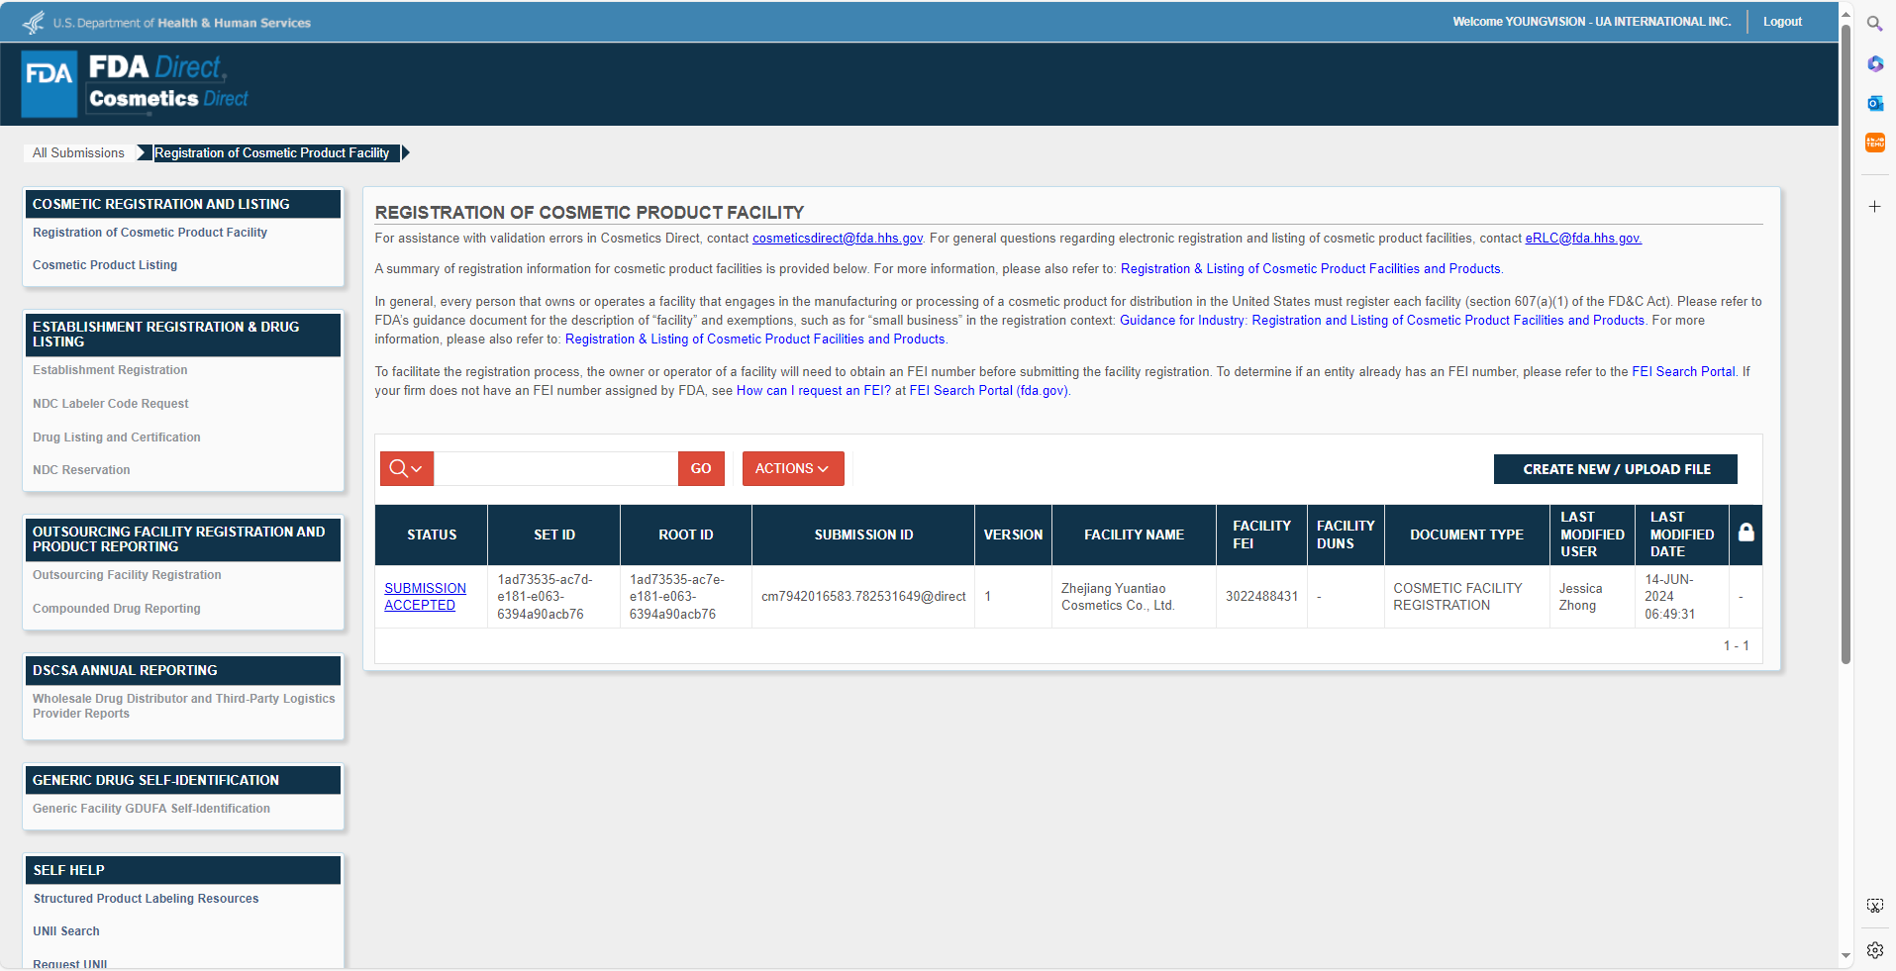
Task: Select NDC Reservation sidebar item
Action: tap(81, 470)
